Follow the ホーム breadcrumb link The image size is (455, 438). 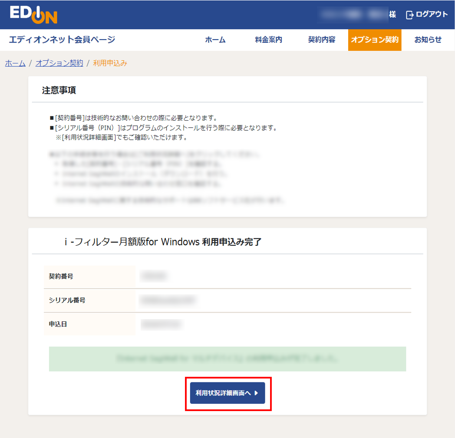15,63
